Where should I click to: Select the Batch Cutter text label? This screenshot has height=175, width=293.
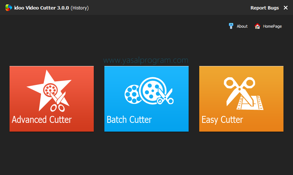click(129, 120)
